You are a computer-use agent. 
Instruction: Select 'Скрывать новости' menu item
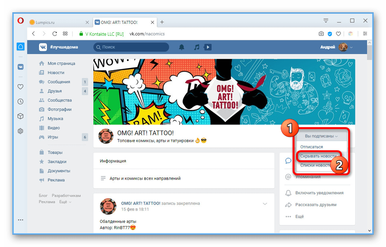pos(318,156)
